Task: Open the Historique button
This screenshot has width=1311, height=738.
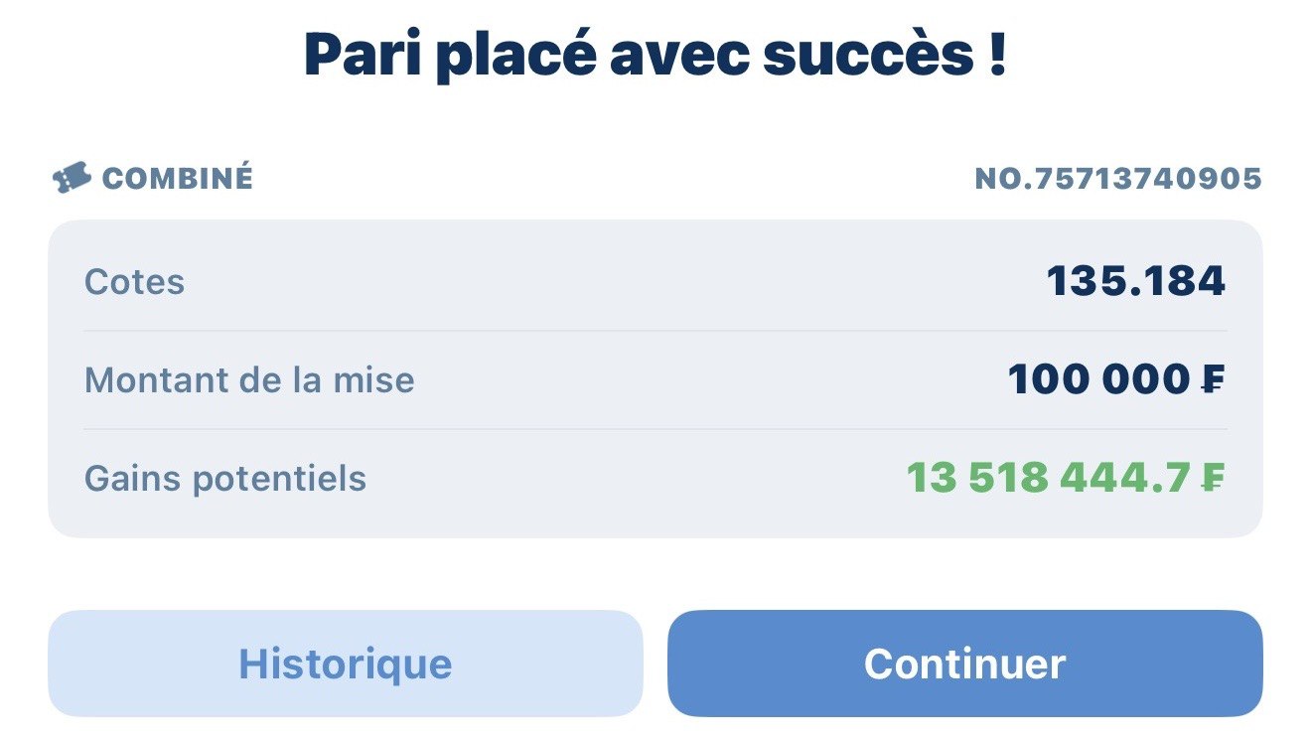Action: (x=346, y=664)
